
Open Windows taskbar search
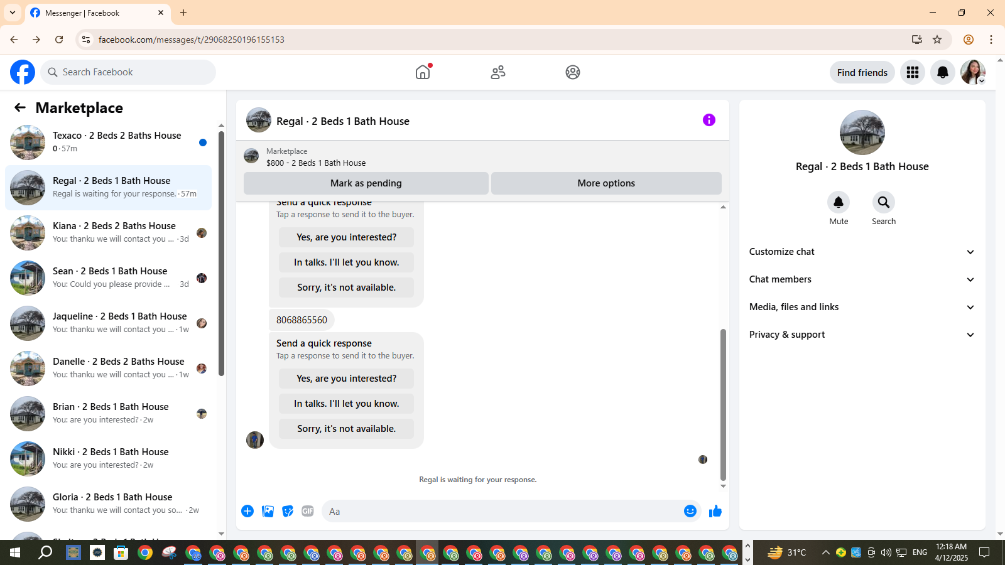tap(45, 552)
